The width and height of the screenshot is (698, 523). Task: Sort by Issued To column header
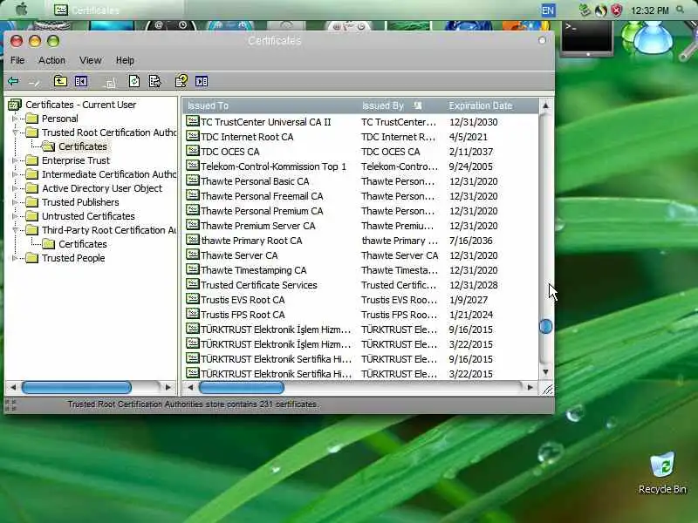(x=271, y=105)
